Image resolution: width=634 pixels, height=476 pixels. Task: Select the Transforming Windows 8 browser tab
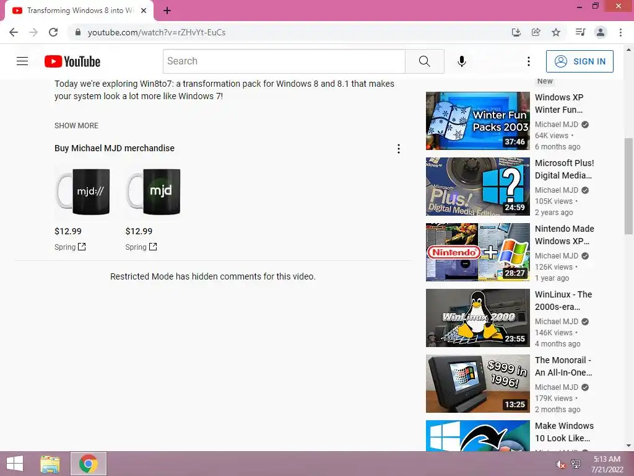79,11
